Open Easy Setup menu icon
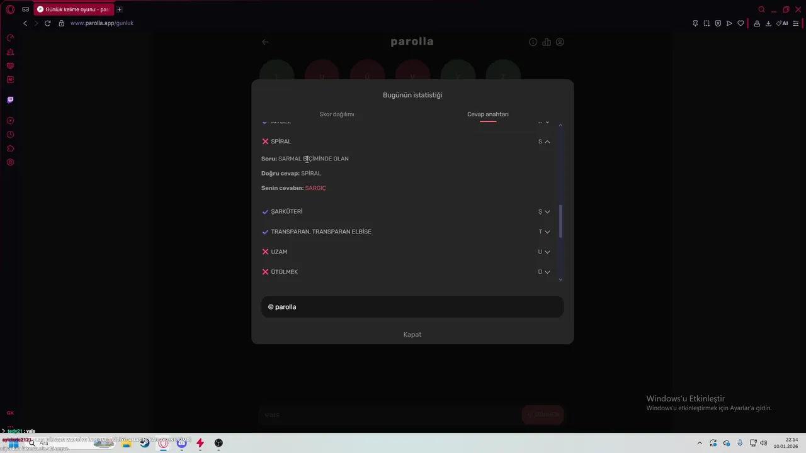 [x=796, y=23]
